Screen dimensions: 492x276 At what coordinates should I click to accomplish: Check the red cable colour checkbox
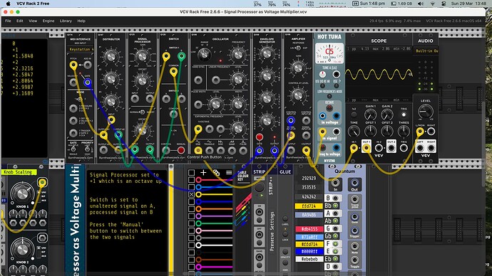pyautogui.click(x=191, y=180)
